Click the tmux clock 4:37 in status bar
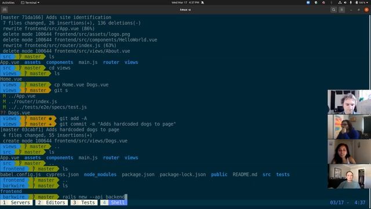This screenshot has height=209, width=371. [359, 203]
